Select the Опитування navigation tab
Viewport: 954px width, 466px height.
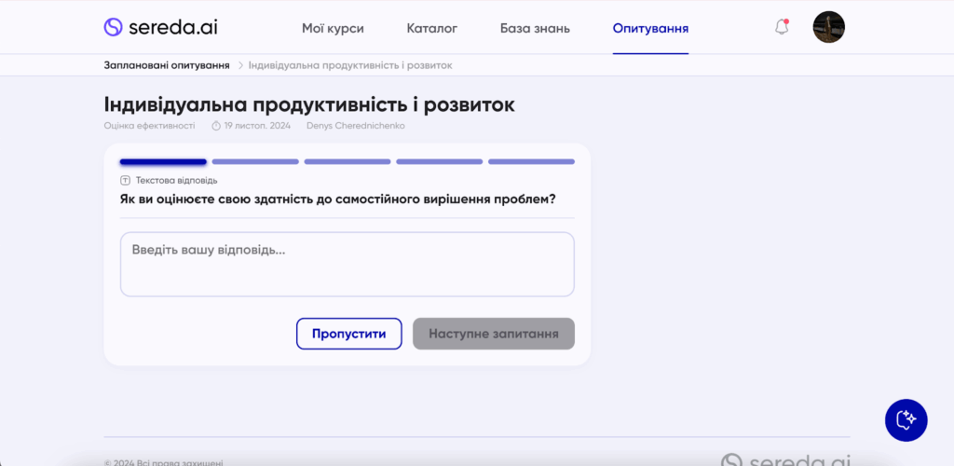[650, 28]
